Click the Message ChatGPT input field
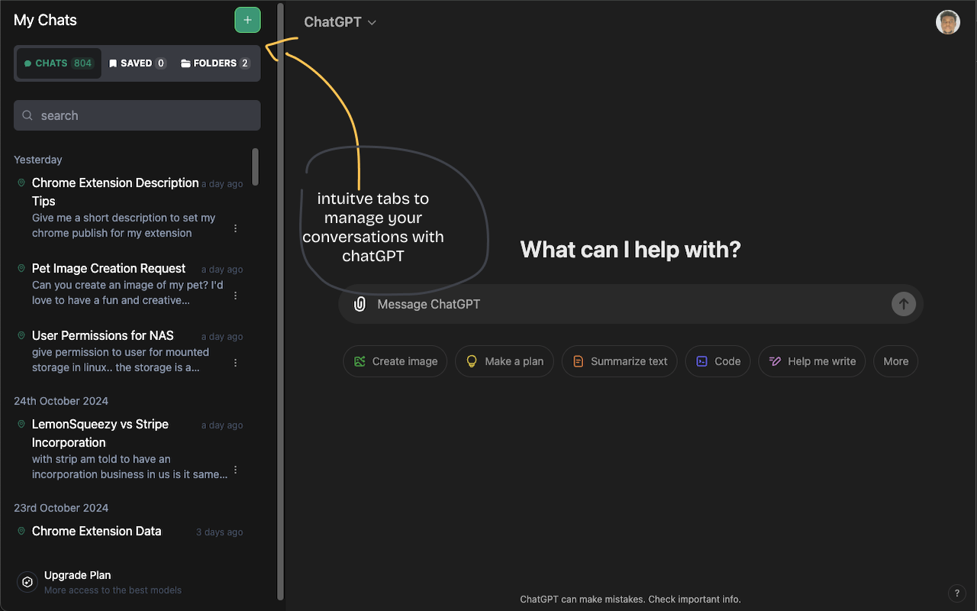This screenshot has width=977, height=611. click(x=630, y=304)
